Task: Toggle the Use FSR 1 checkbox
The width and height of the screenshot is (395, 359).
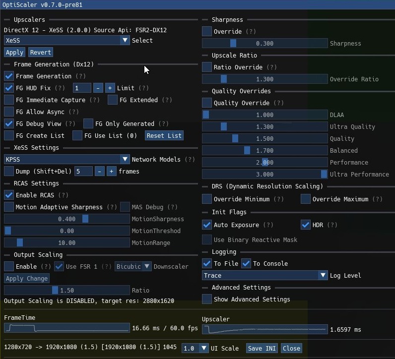Action: point(59,266)
